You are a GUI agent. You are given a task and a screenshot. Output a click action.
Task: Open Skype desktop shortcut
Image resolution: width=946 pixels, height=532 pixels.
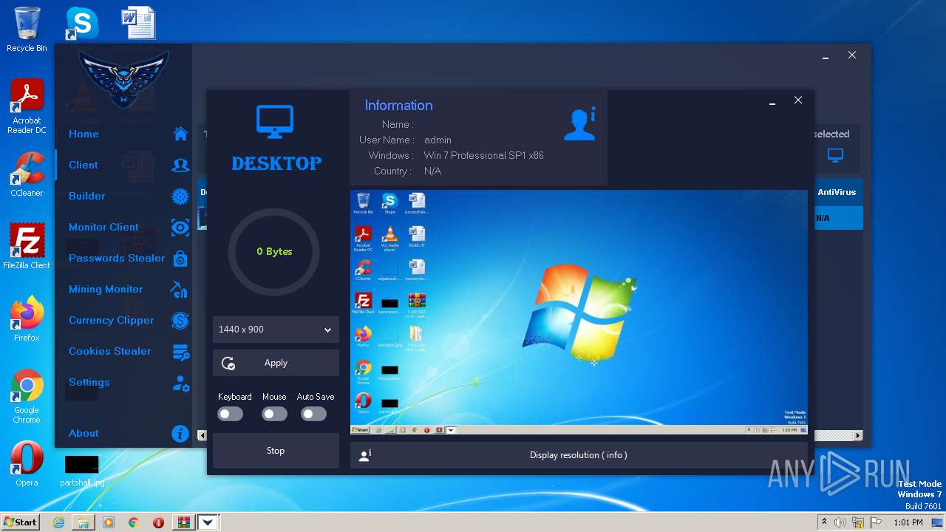point(82,24)
